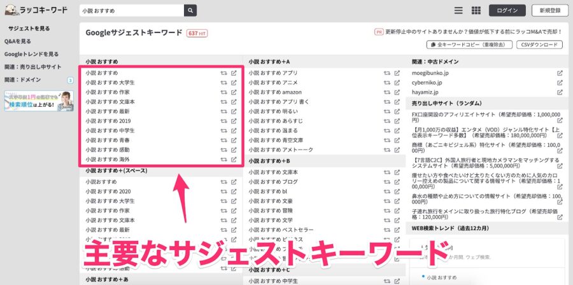This screenshot has height=285, width=573.
Task: Open external link for 小説 おすすめ 中学生 in top list
Action: click(x=234, y=130)
